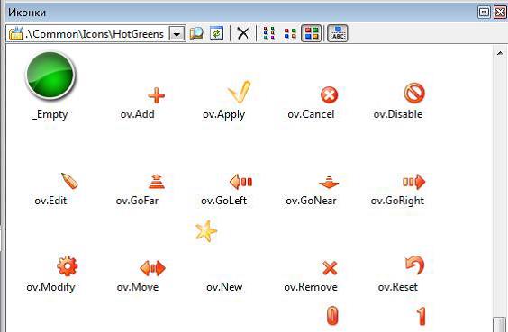Select the ov.GoRight arrow icon
Viewport: 508px width, 332px height.
pyautogui.click(x=414, y=182)
